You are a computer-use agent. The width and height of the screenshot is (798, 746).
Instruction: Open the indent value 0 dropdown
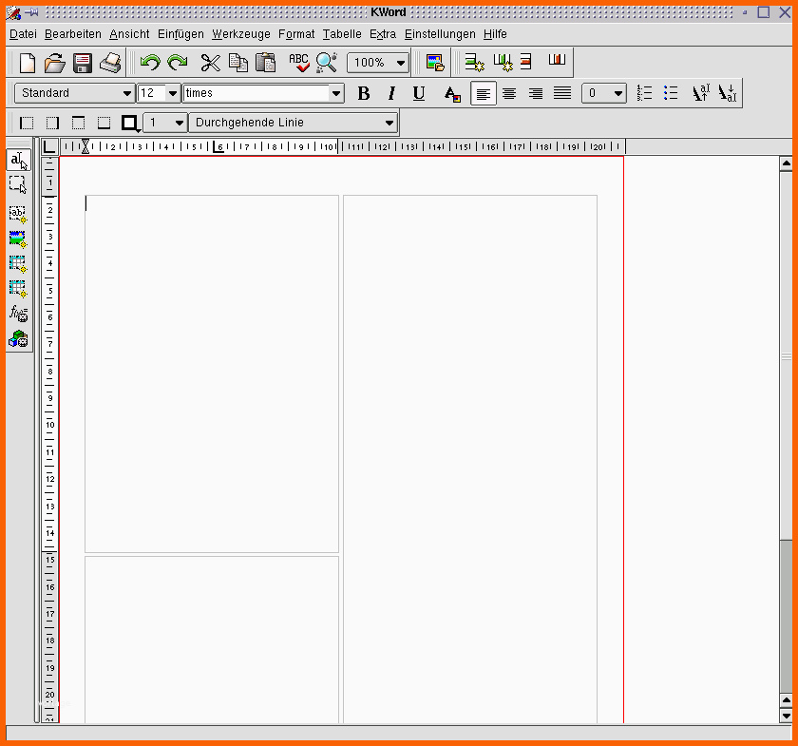(604, 93)
